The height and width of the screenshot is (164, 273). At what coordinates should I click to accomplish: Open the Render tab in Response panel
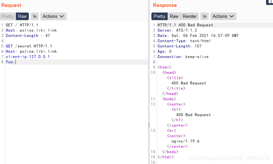point(190,16)
